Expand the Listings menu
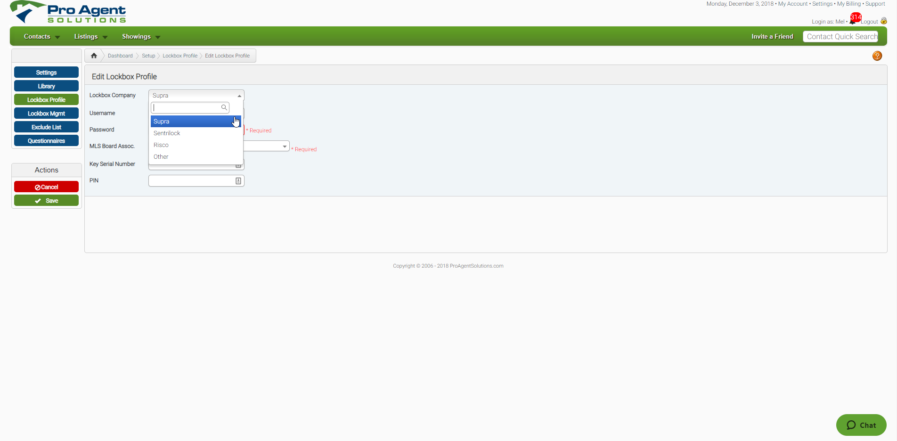The image size is (897, 441). click(x=91, y=37)
